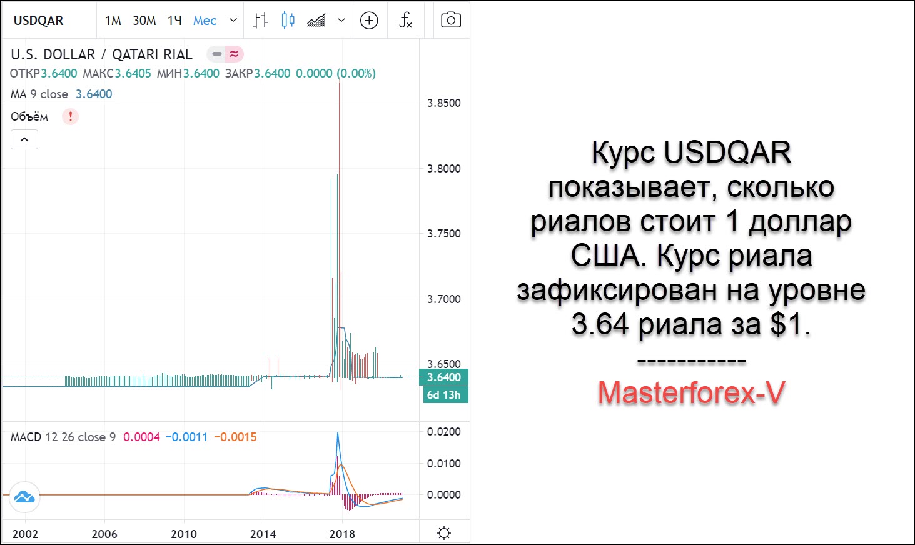
Task: Toggle the gray dash pill by chart title
Action: [x=217, y=54]
